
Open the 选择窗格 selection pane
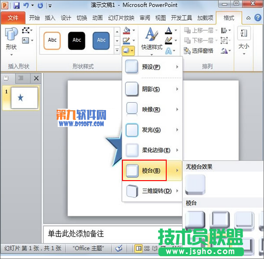click(199, 50)
